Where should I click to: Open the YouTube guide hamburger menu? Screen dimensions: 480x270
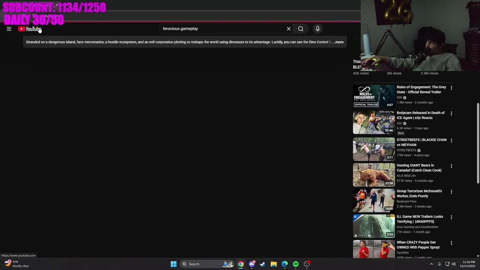click(9, 29)
